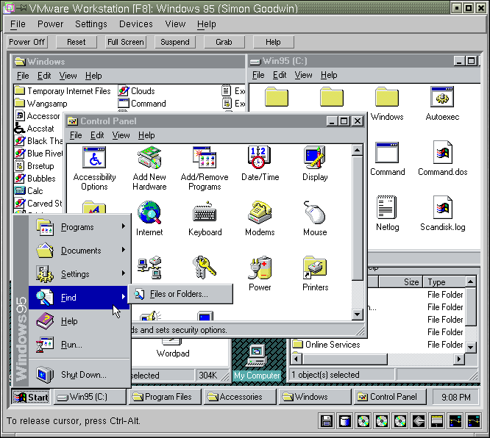Switch to Win95 (C:) taskbar button

(x=90, y=397)
